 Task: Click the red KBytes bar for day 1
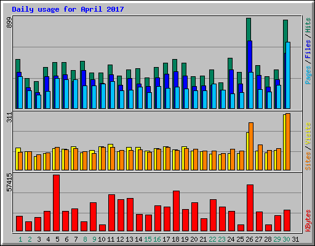coord(19,224)
